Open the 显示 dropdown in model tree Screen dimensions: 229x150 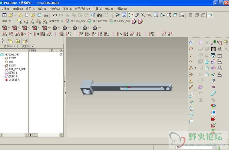(10, 46)
